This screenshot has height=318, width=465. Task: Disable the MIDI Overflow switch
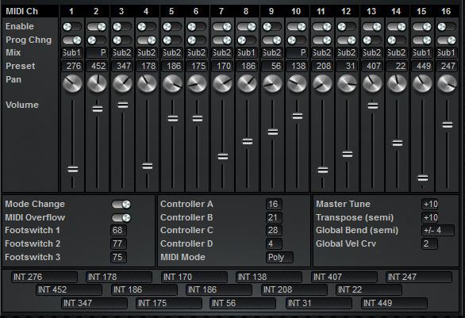click(121, 217)
